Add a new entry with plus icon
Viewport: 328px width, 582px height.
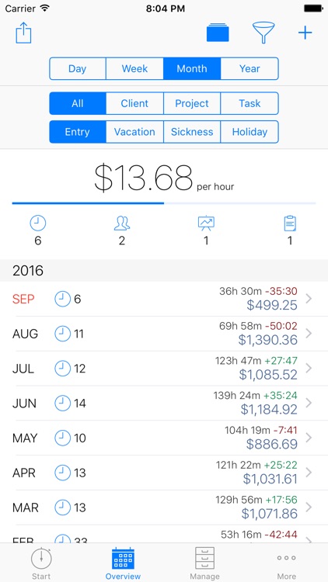coord(305,33)
